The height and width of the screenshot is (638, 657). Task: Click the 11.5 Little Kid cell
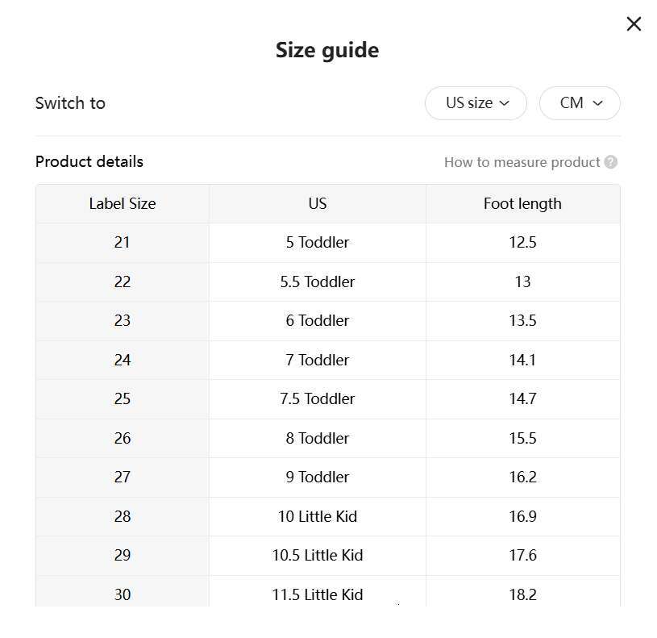tap(318, 594)
